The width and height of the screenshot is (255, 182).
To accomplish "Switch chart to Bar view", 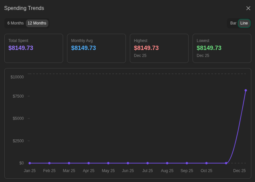I will tap(233, 23).
